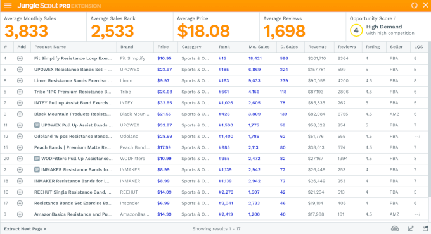Screen dimensions: 431x234
Task: Sort by the Revenue column header
Action: (x=317, y=47)
